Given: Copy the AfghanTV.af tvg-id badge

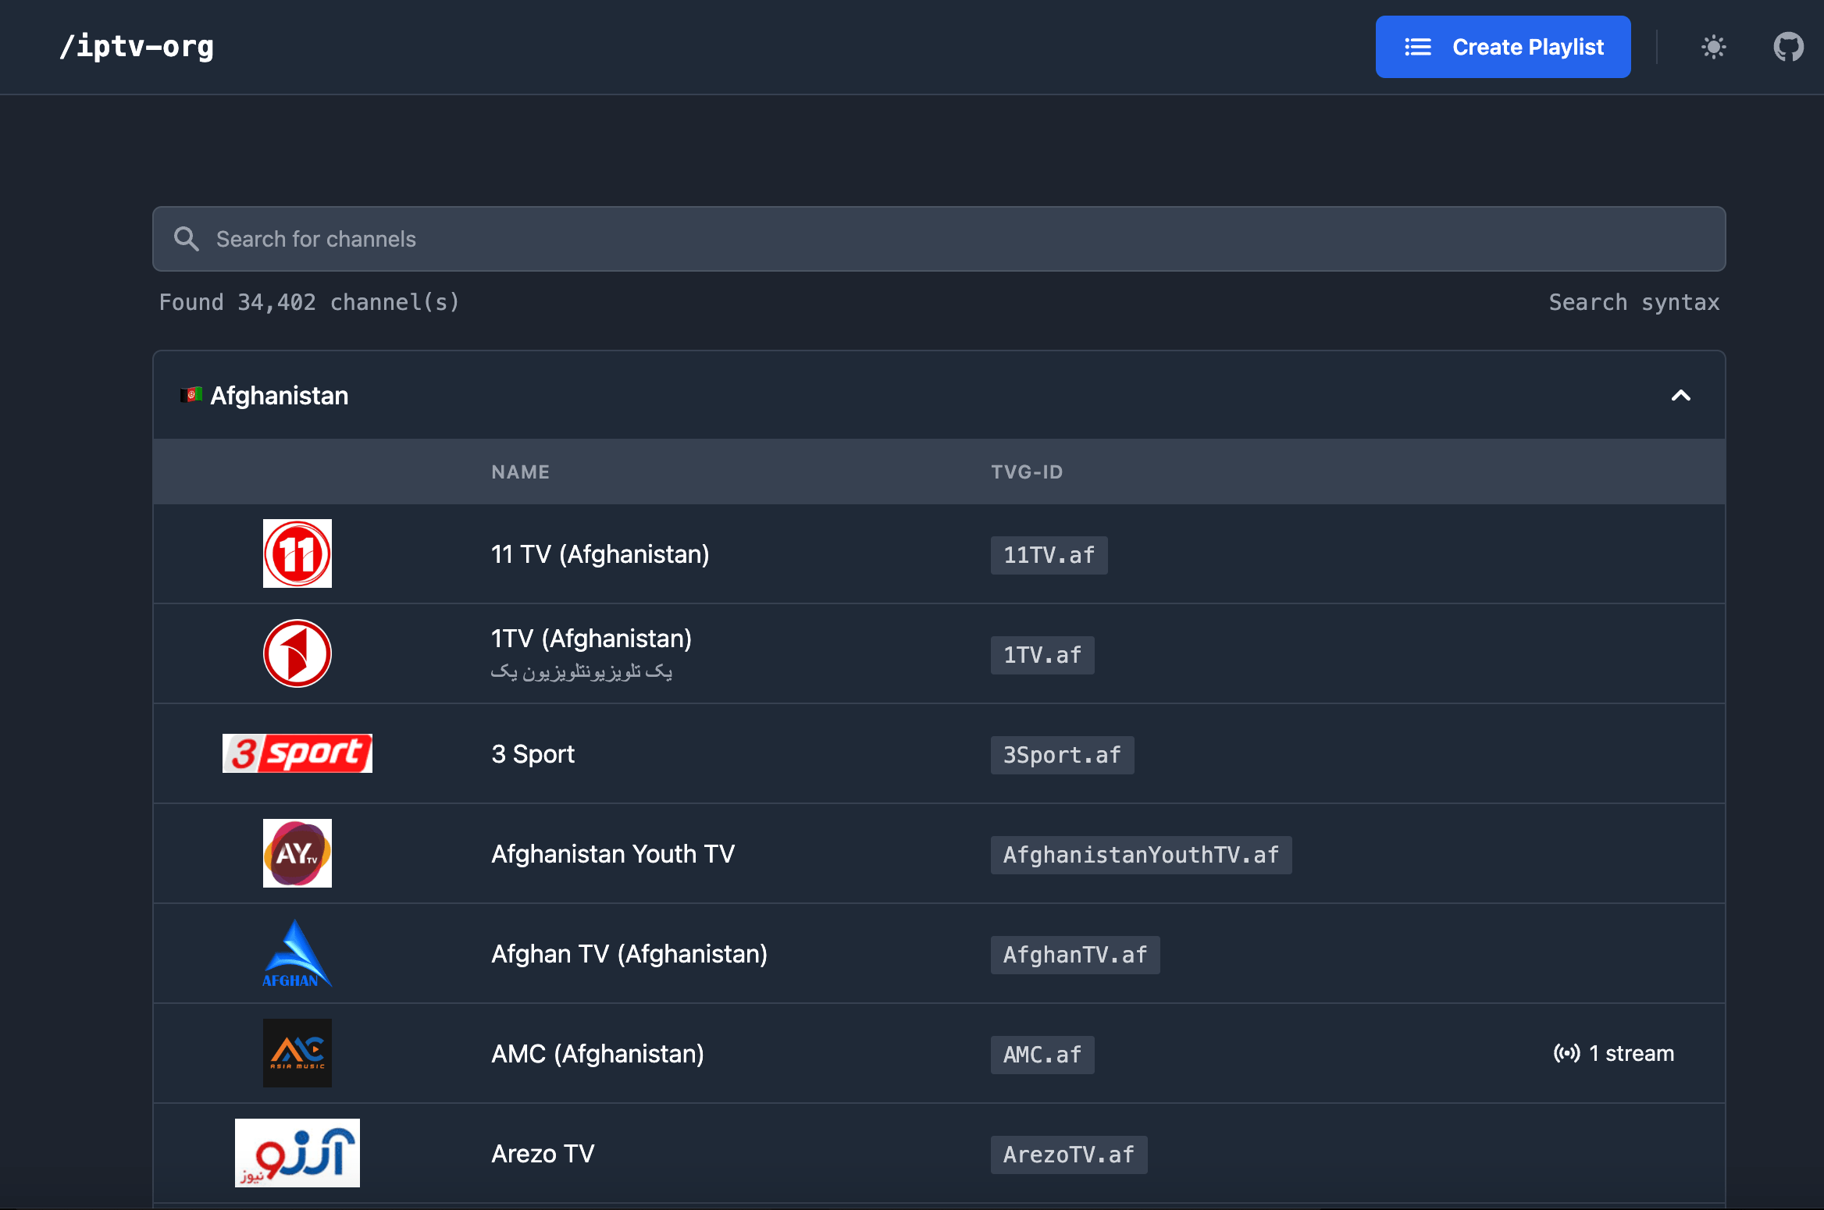Looking at the screenshot, I should coord(1075,955).
